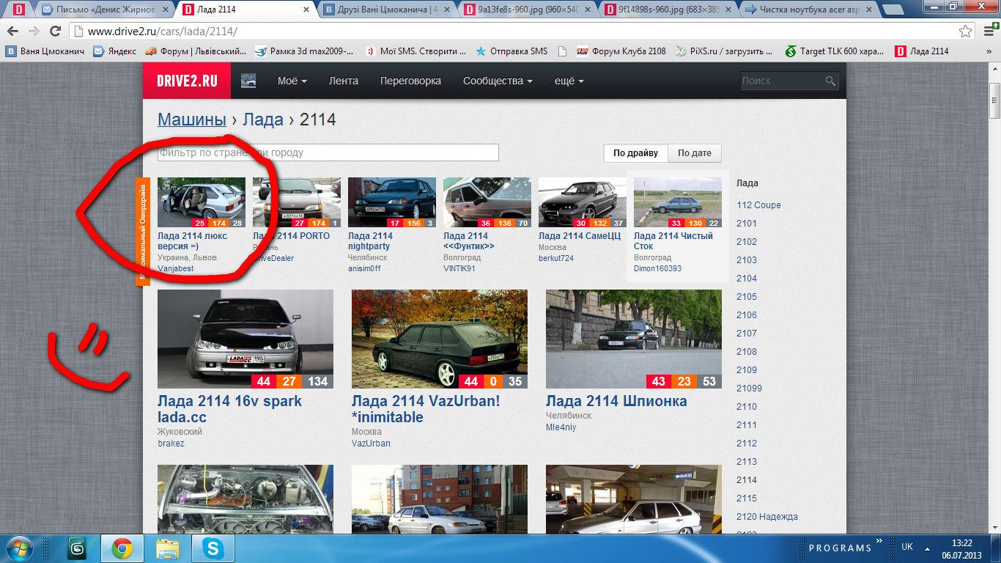Open Лада 2114 16v spark link

click(x=229, y=409)
